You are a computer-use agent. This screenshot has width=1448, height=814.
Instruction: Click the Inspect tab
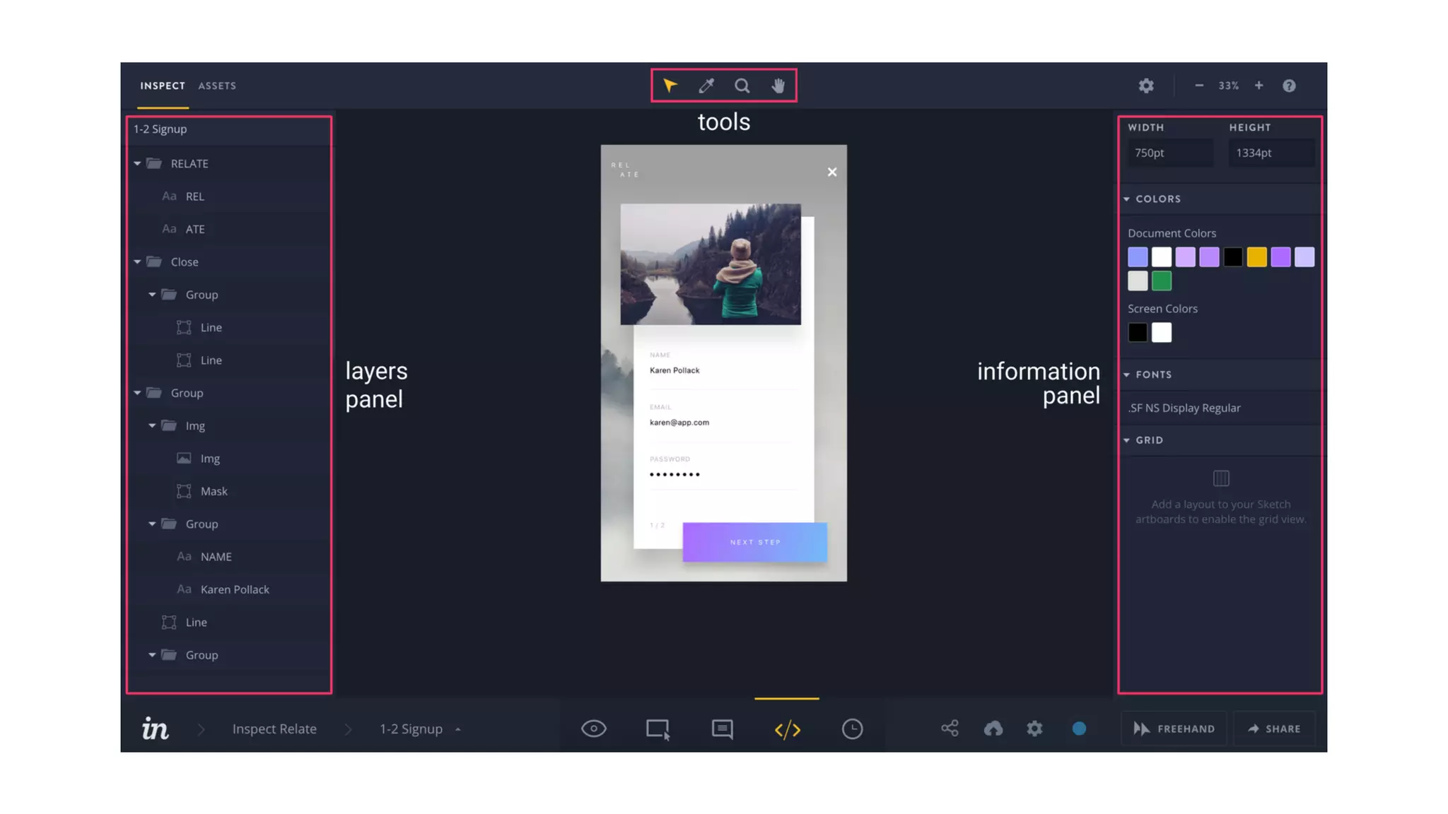coord(163,85)
